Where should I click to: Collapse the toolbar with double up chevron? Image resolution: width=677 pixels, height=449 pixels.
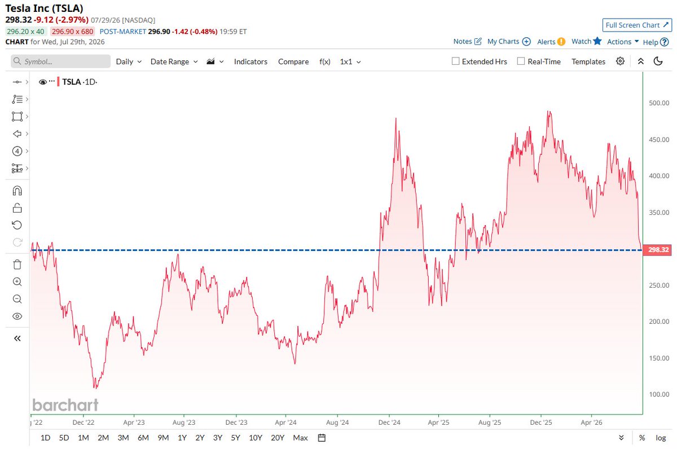pyautogui.click(x=640, y=61)
